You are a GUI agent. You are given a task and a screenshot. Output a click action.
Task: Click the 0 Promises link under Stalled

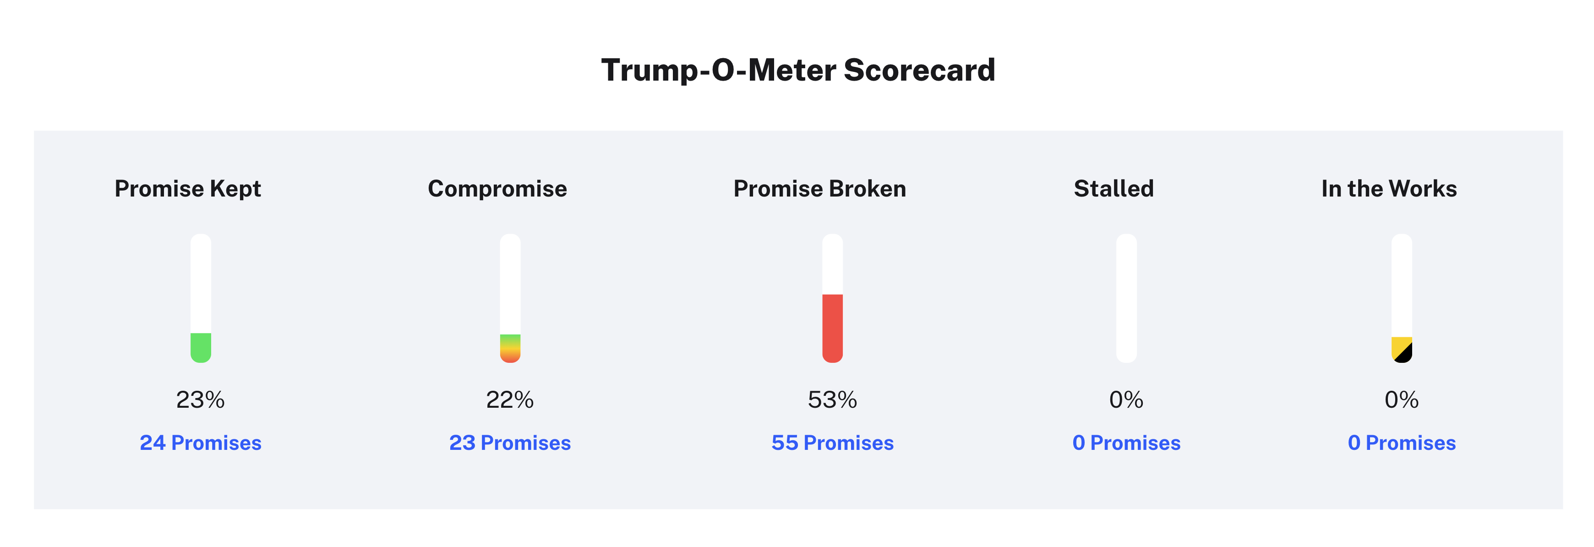[x=1126, y=443]
